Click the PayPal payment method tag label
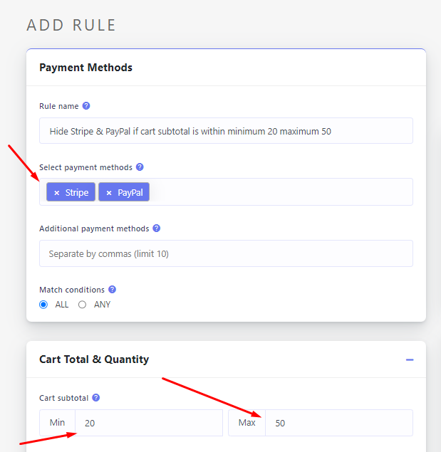Screen dimensions: 441x452 pyautogui.click(x=130, y=193)
